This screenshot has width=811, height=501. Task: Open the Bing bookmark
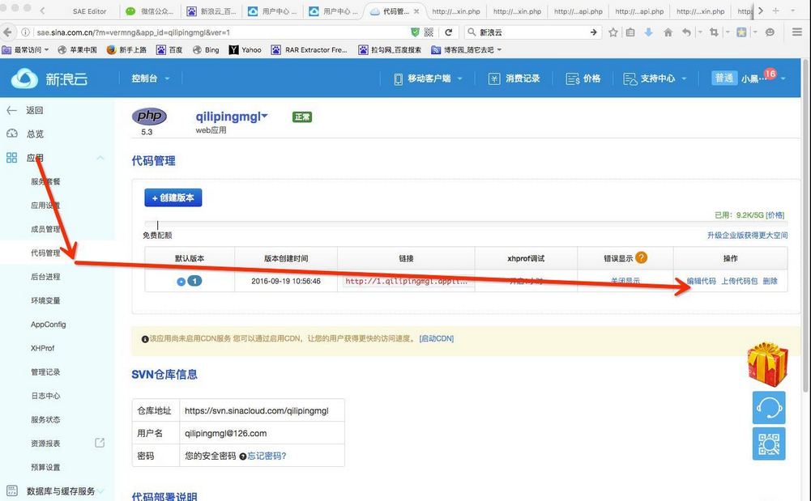pyautogui.click(x=206, y=50)
